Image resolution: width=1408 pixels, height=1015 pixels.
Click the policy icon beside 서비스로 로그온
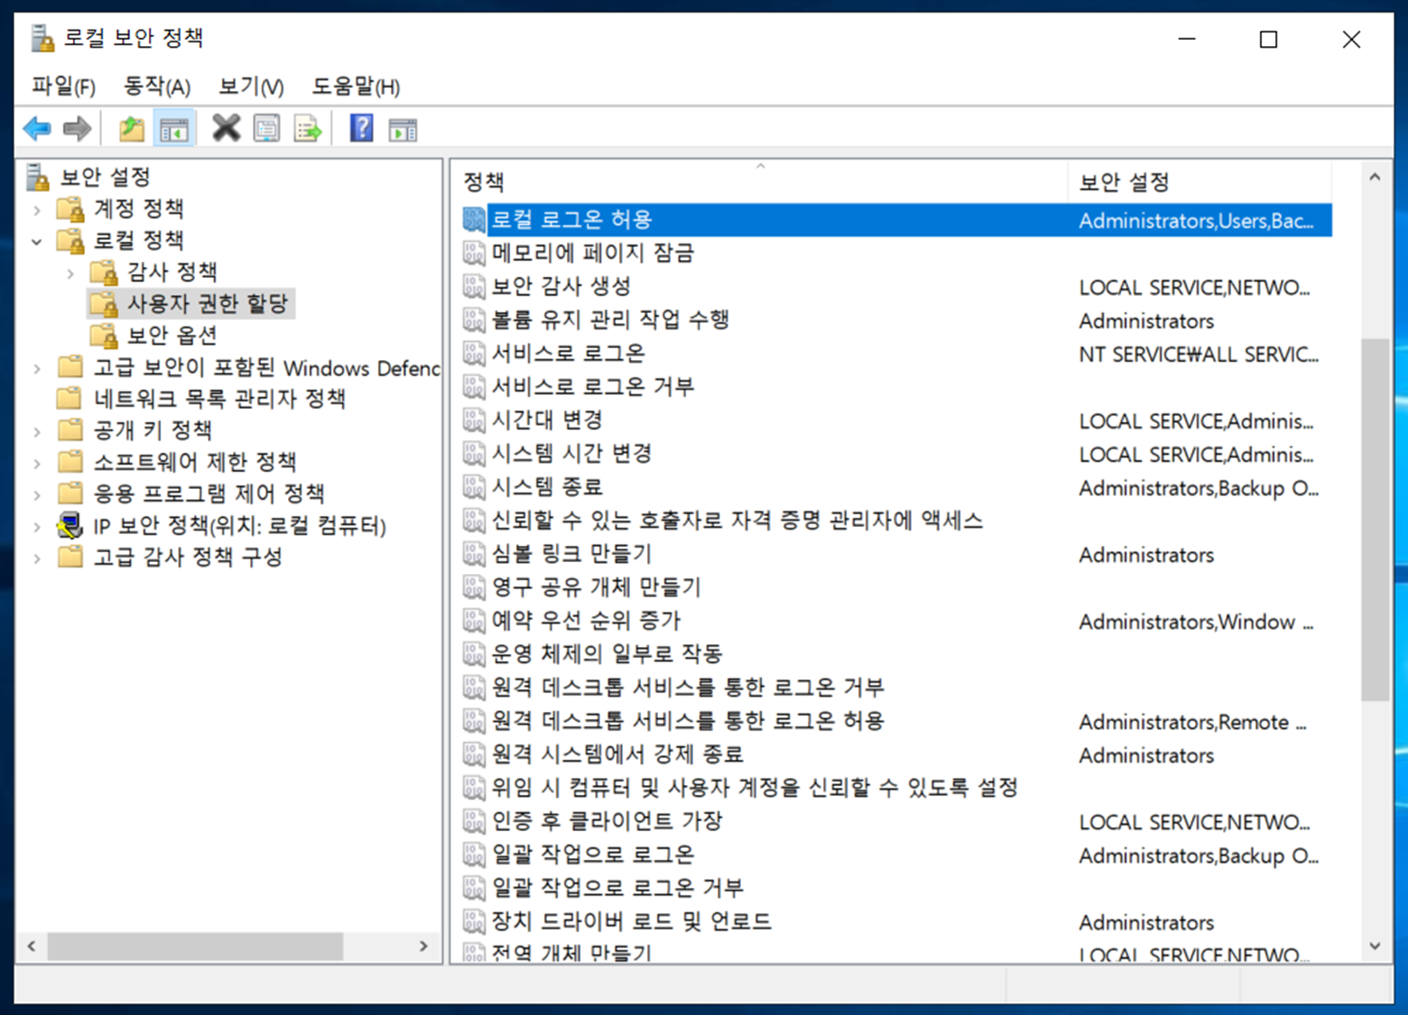[x=474, y=353]
